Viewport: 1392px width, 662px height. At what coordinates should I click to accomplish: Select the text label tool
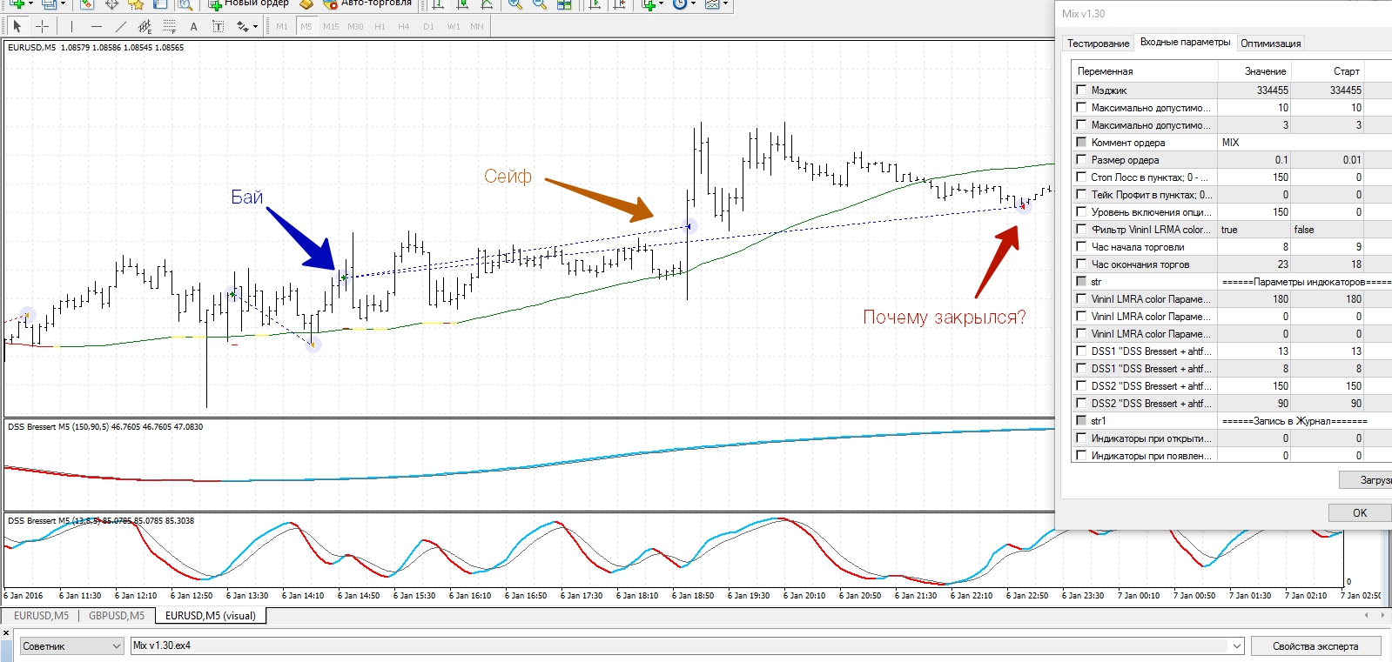(x=218, y=26)
